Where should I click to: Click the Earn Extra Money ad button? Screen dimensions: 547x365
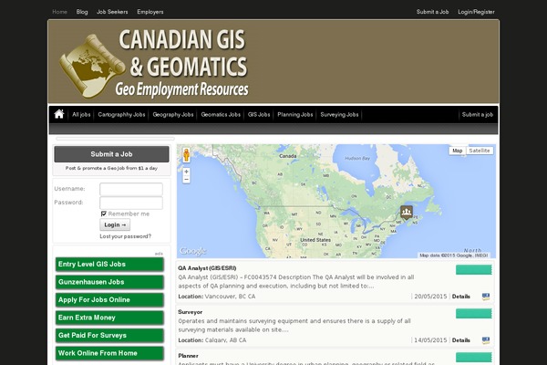tap(109, 318)
